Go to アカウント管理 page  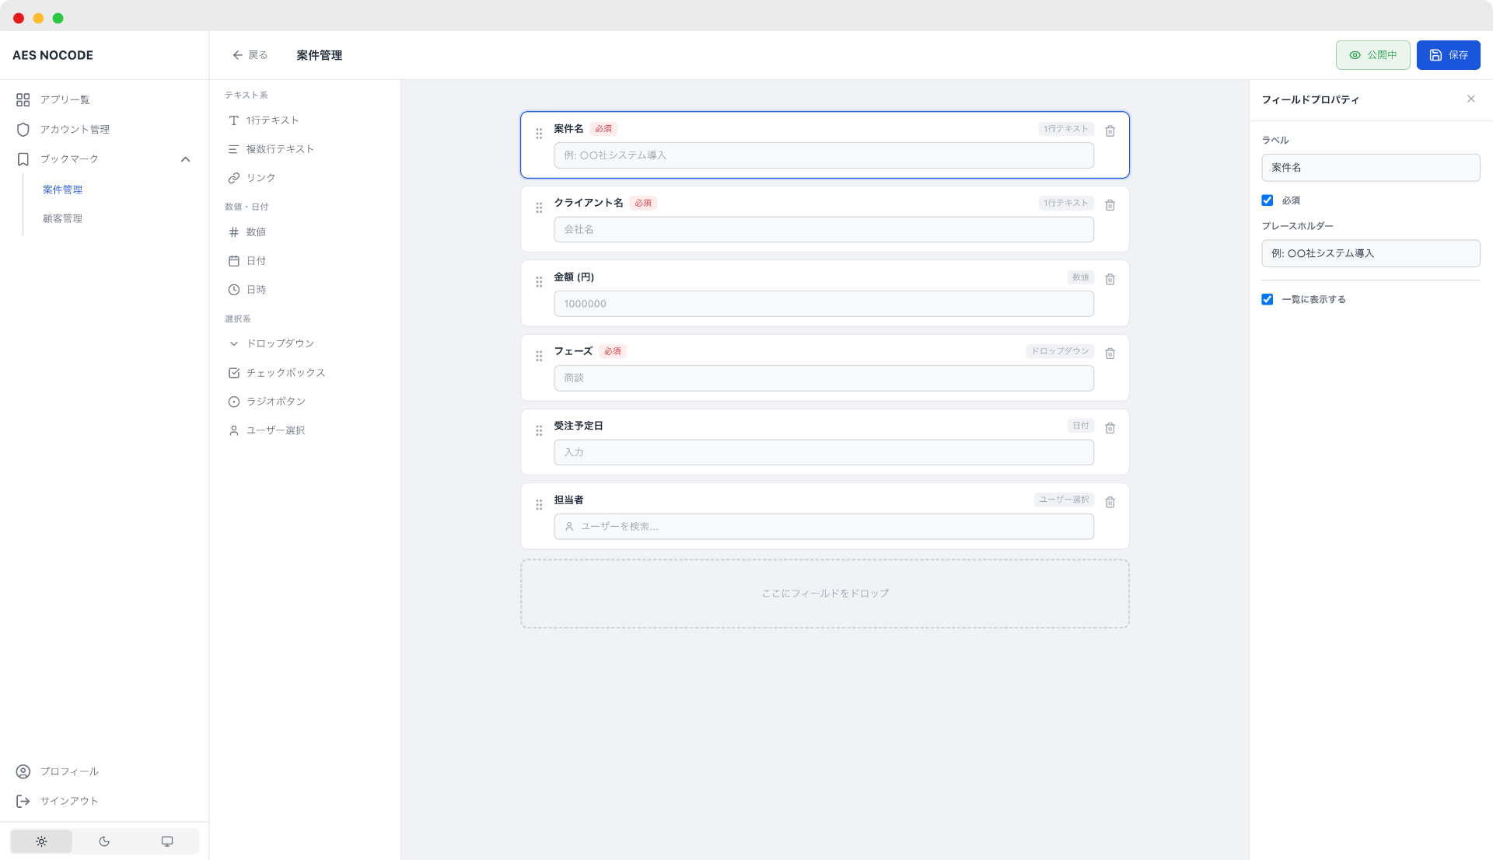(x=75, y=130)
